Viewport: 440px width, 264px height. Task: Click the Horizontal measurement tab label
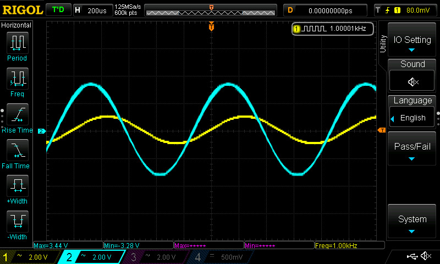[16, 25]
